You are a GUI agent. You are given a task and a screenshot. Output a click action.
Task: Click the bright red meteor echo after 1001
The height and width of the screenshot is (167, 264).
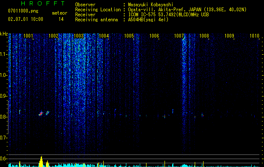[x=41, y=114]
